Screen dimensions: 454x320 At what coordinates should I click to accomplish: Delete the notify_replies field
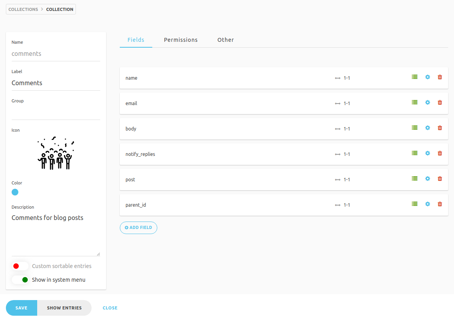[x=440, y=153]
